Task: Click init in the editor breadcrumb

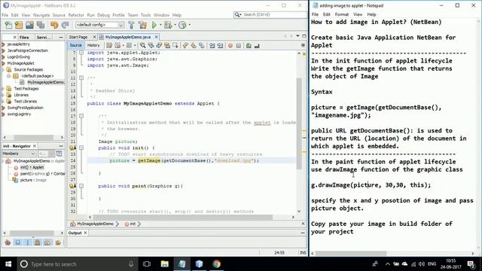Action: click(133, 224)
